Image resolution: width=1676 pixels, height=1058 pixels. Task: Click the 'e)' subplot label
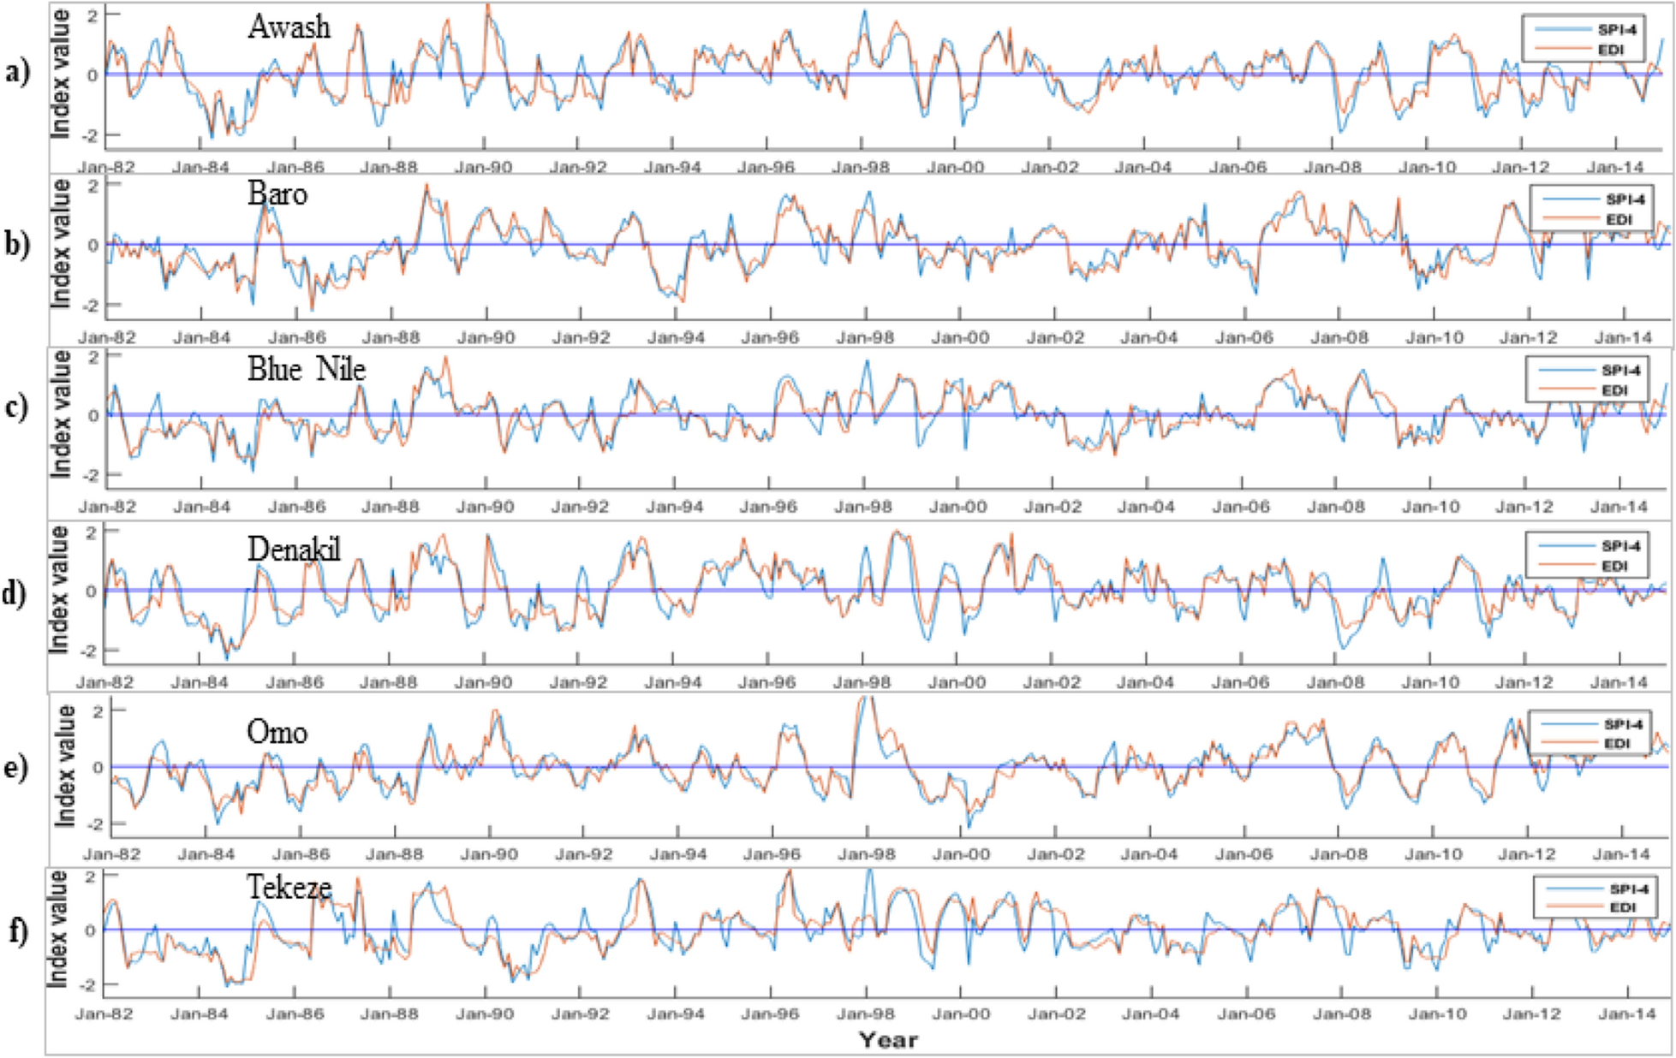17,767
